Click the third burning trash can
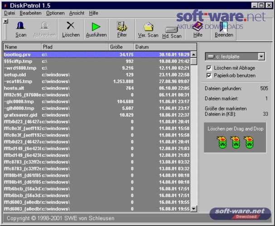Screen dimensions: 275x226 (x=249, y=142)
